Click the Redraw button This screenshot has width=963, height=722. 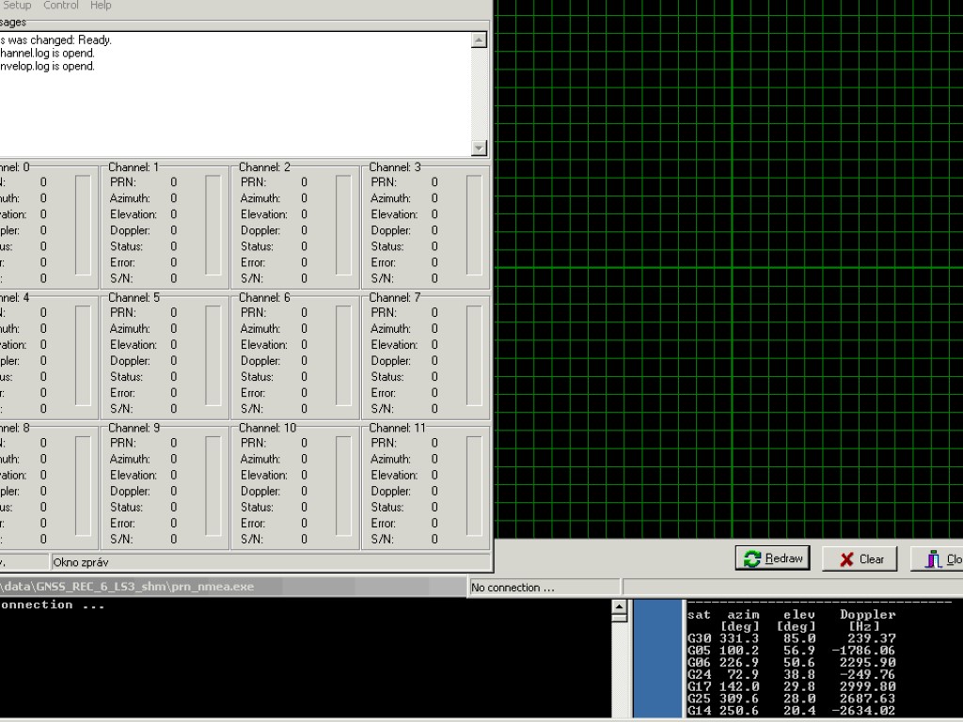(773, 558)
